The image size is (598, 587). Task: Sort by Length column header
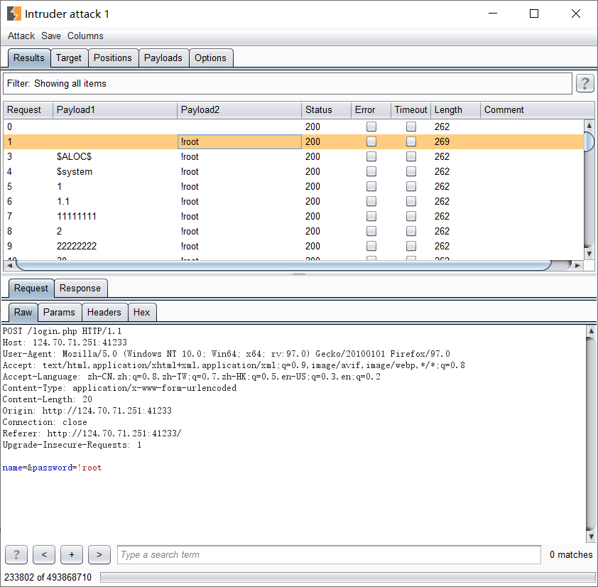pos(455,110)
